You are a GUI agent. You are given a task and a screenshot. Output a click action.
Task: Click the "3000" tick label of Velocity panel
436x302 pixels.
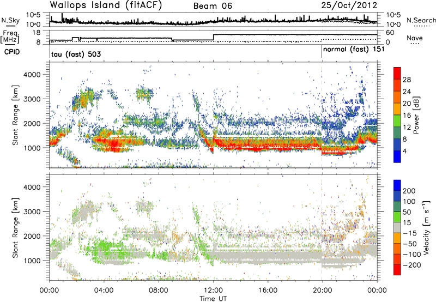point(32,212)
